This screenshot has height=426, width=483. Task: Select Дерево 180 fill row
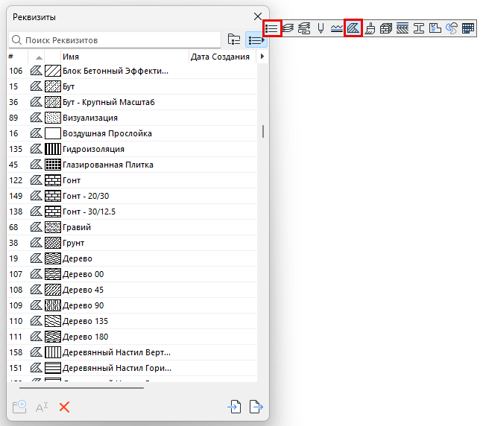point(132,337)
